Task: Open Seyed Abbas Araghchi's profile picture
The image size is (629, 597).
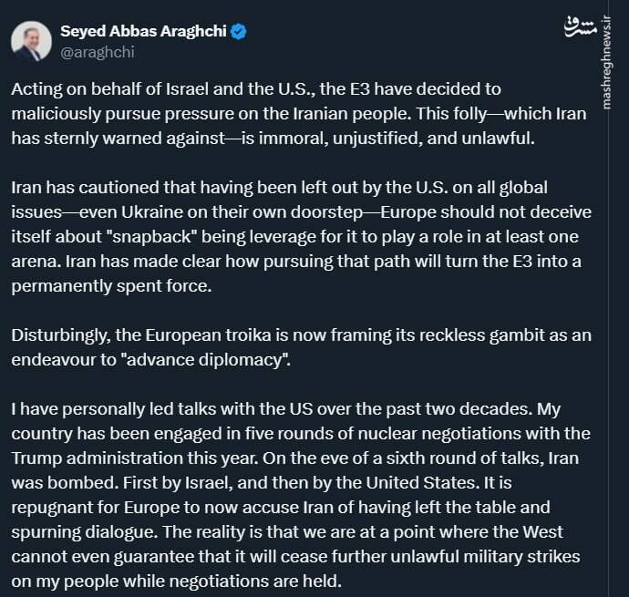Action: pyautogui.click(x=31, y=41)
